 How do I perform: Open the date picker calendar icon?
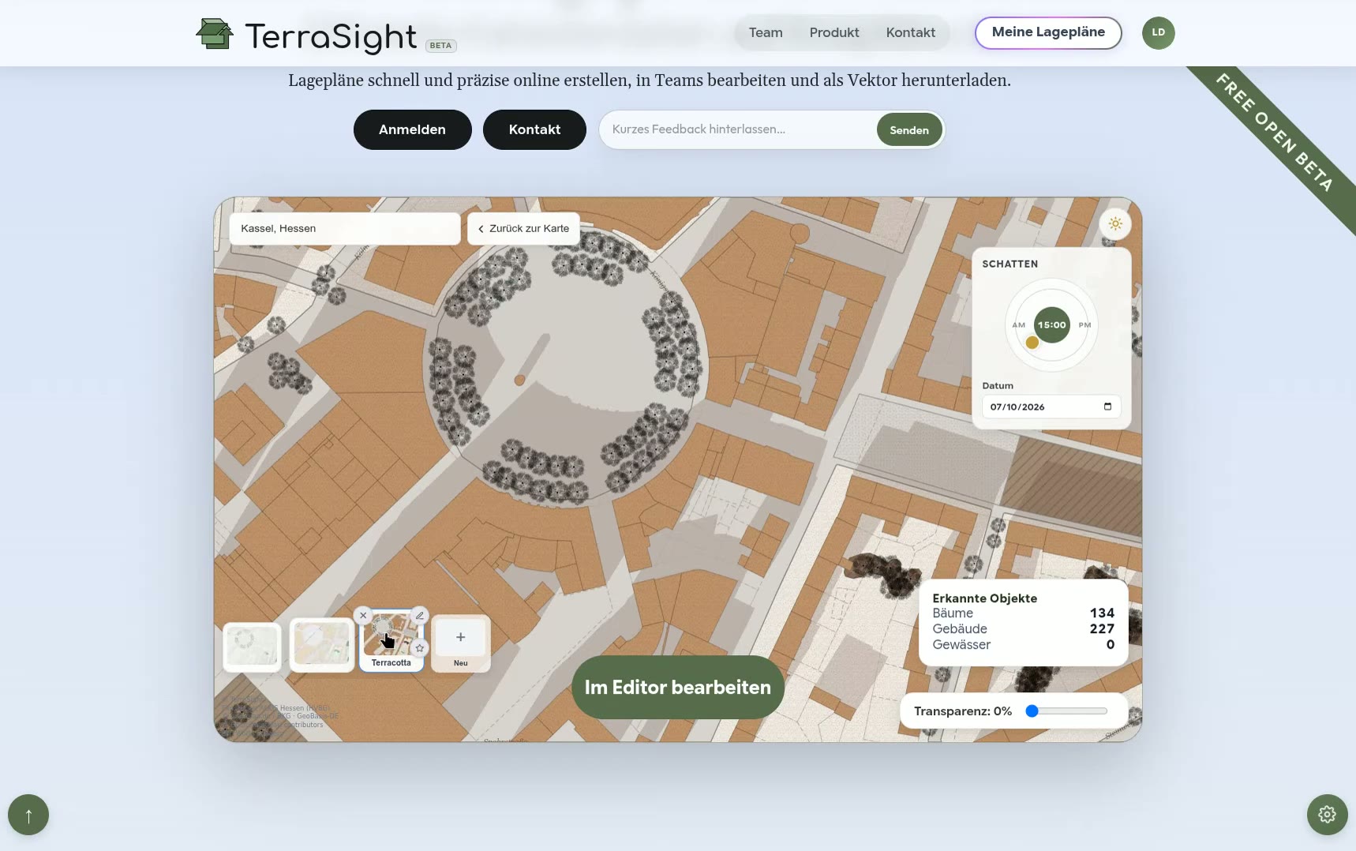coord(1107,407)
